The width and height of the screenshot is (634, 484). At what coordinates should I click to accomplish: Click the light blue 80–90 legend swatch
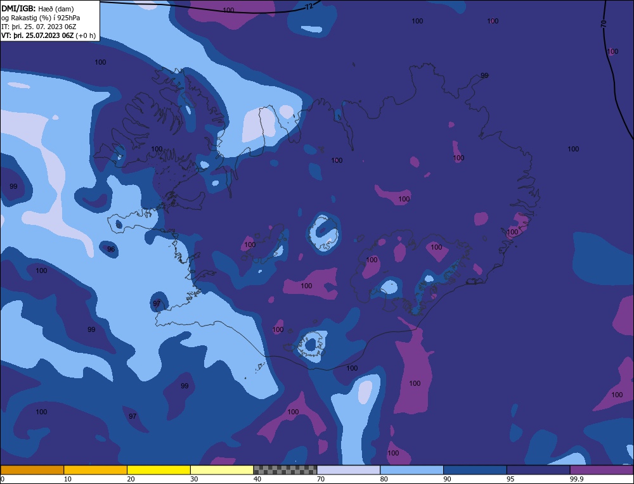click(411, 469)
